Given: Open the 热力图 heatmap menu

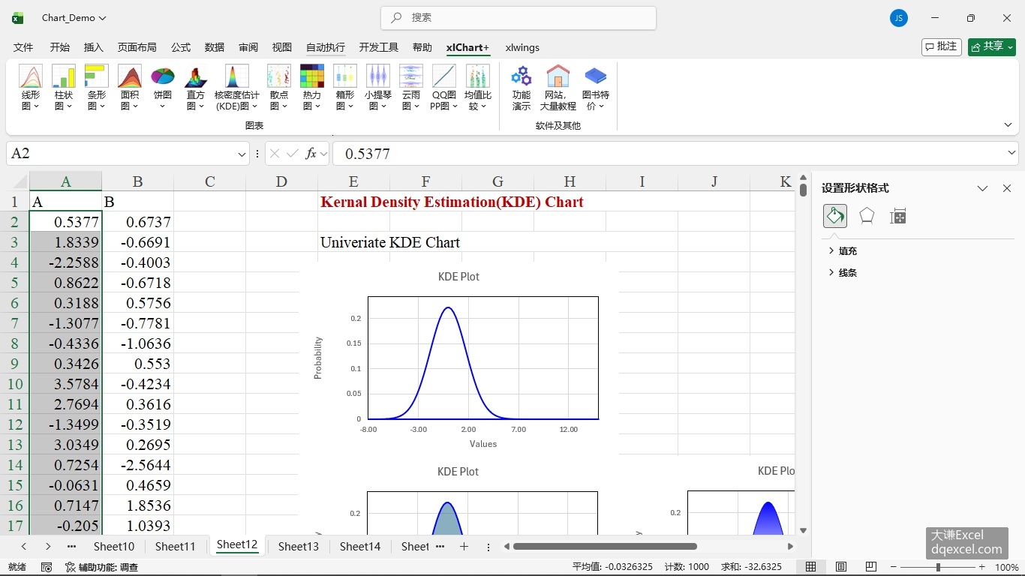Looking at the screenshot, I should (312, 88).
